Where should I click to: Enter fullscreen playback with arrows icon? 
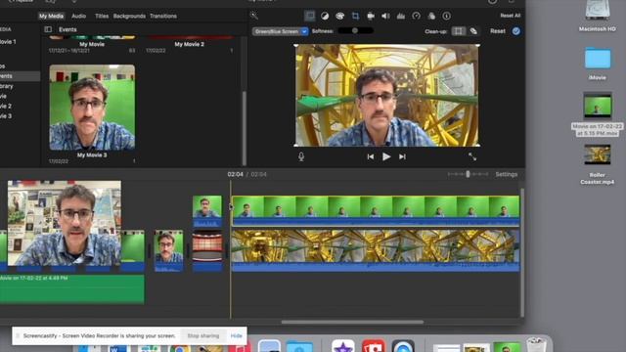coord(472,156)
